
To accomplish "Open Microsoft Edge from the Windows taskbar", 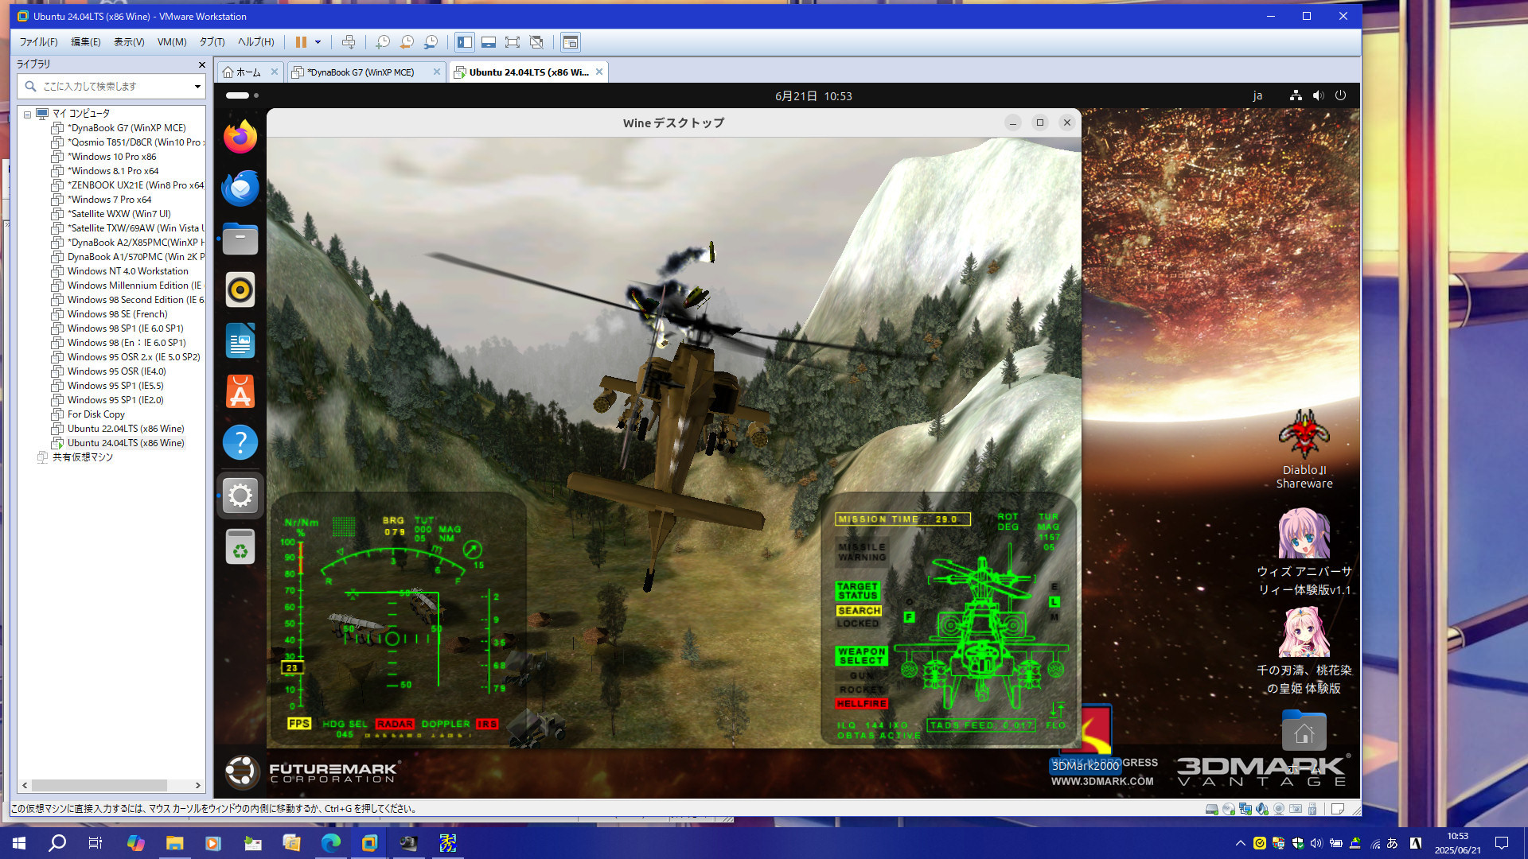I will pos(330,843).
